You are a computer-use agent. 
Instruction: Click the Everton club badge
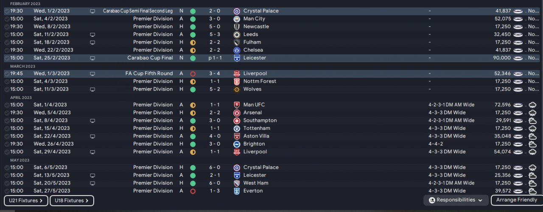click(x=237, y=191)
